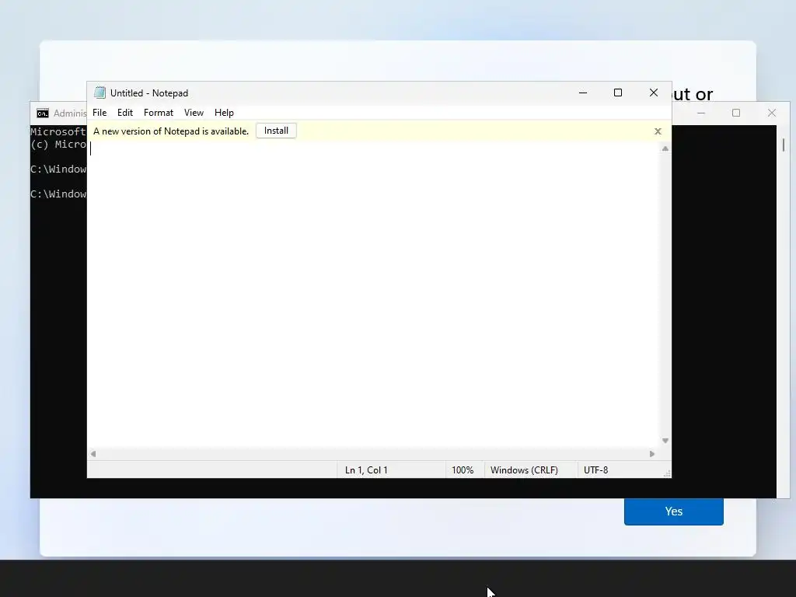Click the Notepad app icon in title bar

coord(100,93)
